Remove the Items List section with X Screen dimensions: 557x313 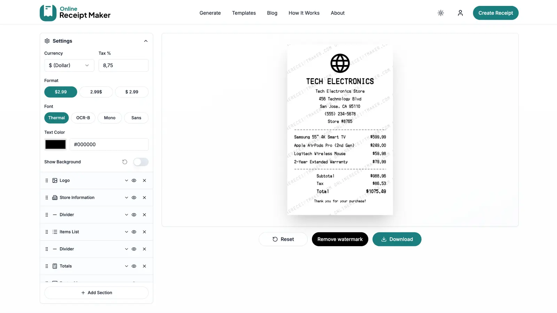(144, 232)
